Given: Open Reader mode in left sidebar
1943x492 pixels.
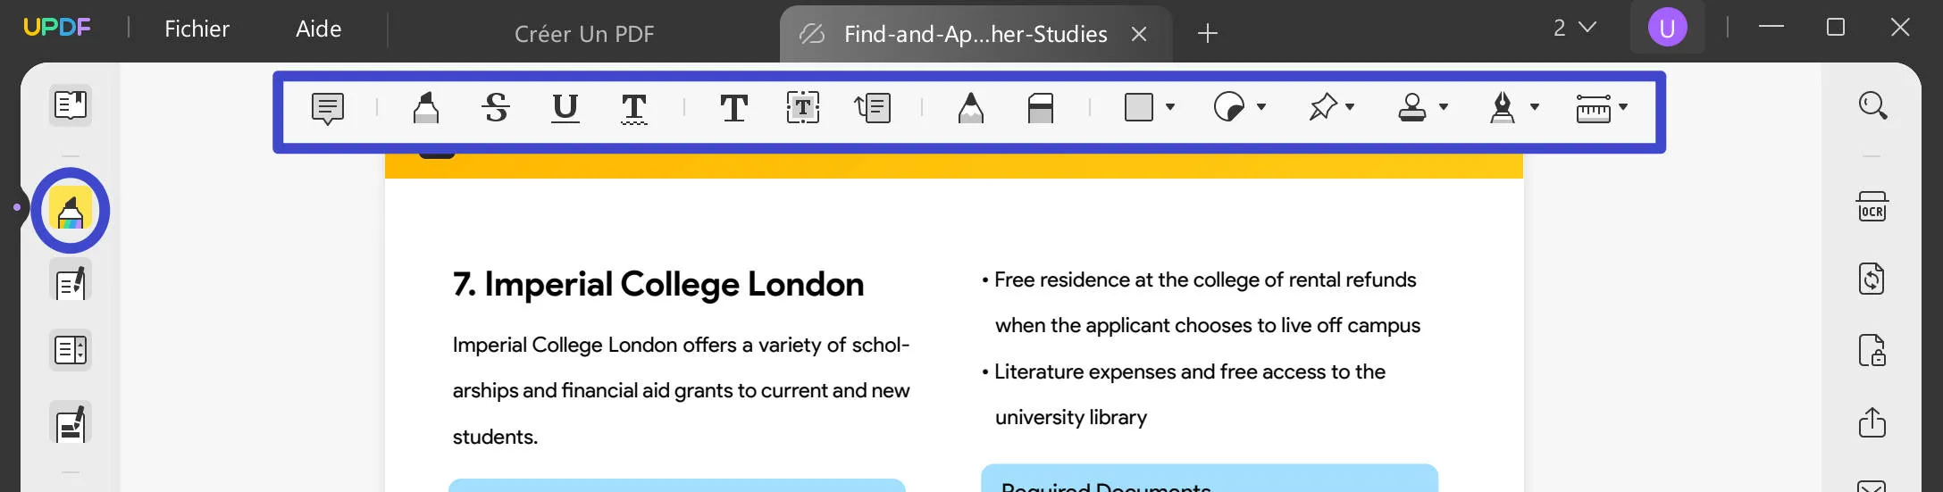Looking at the screenshot, I should tap(71, 105).
